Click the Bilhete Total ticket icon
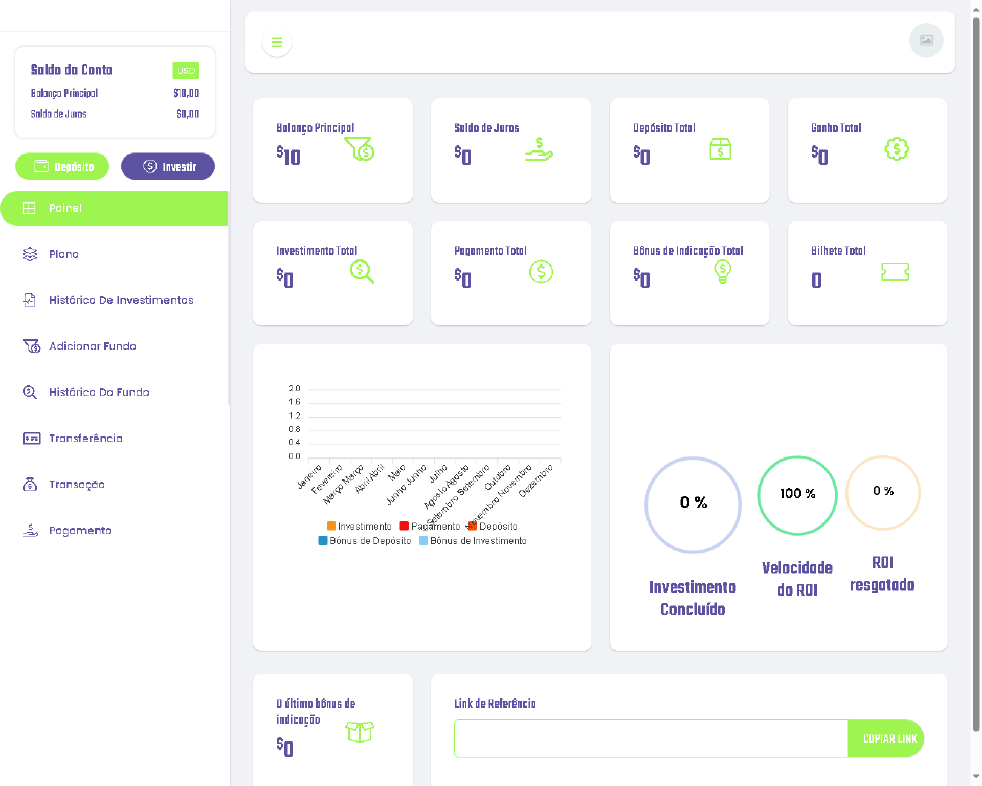 895,272
